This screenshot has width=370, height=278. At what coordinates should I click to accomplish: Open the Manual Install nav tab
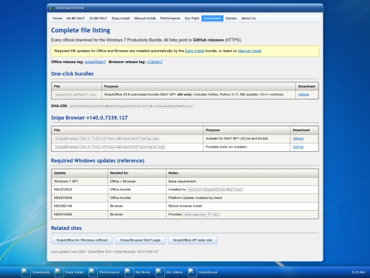click(x=145, y=19)
